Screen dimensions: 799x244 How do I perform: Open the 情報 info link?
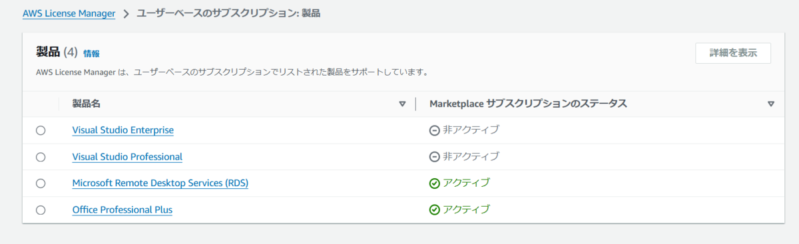91,53
